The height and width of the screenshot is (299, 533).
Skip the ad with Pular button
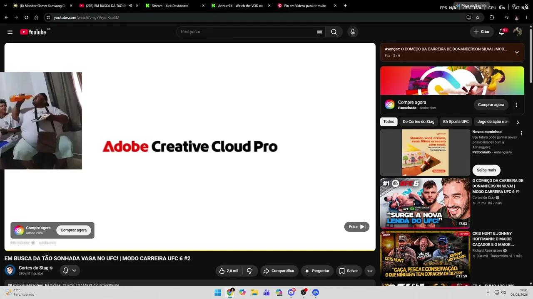coord(357,227)
